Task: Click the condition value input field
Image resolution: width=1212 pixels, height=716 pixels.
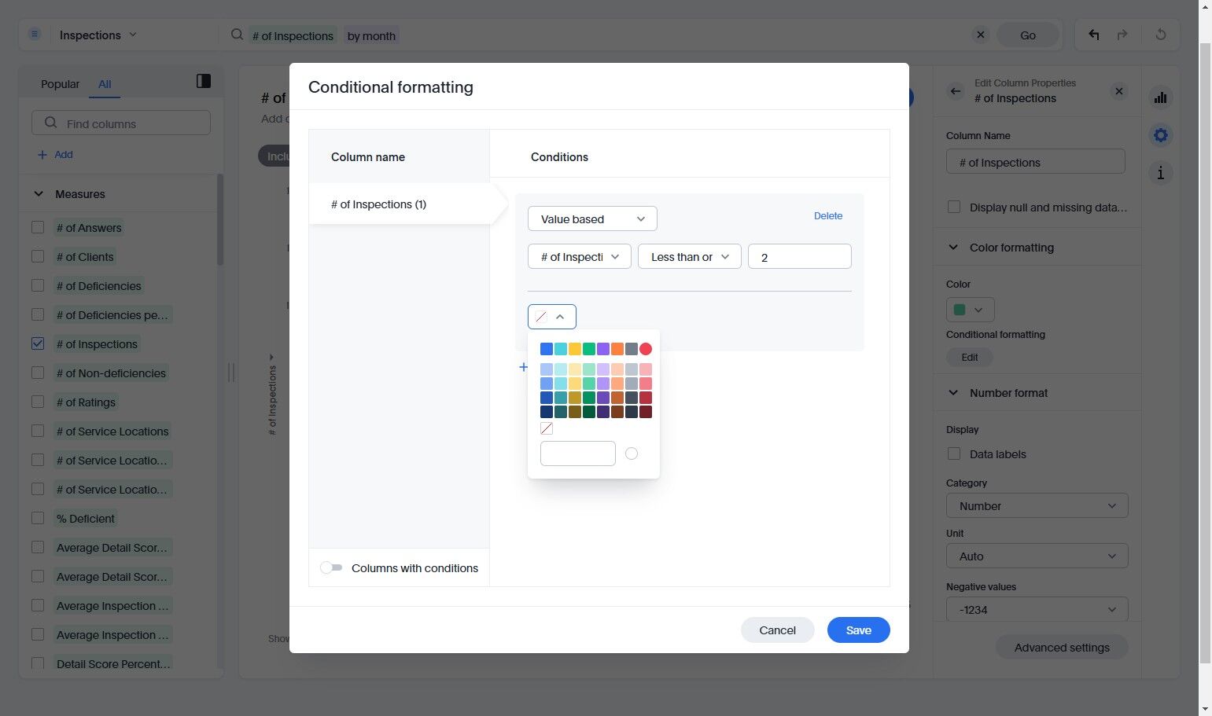Action: tap(799, 256)
